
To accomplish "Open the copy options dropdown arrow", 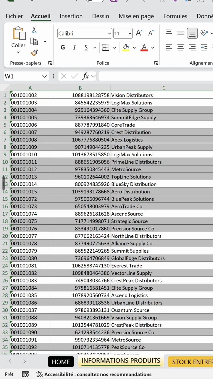I will click(45, 41).
